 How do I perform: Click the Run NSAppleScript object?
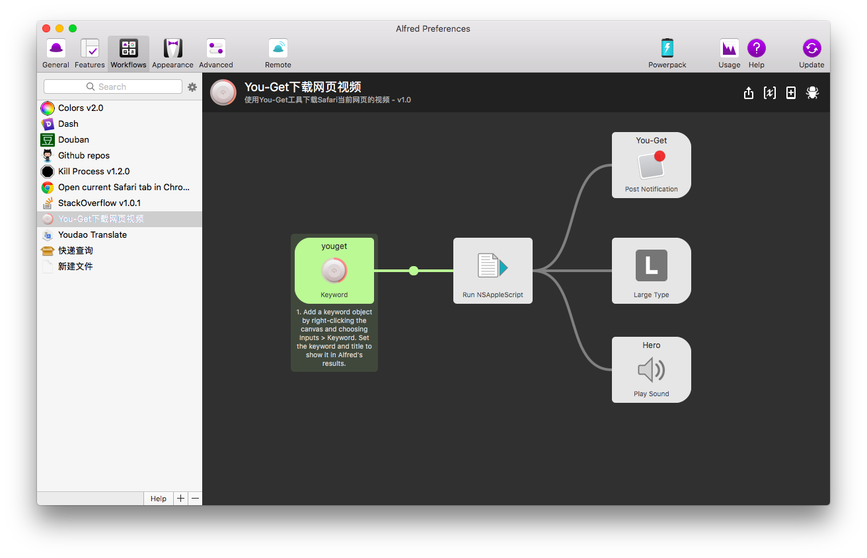click(493, 271)
